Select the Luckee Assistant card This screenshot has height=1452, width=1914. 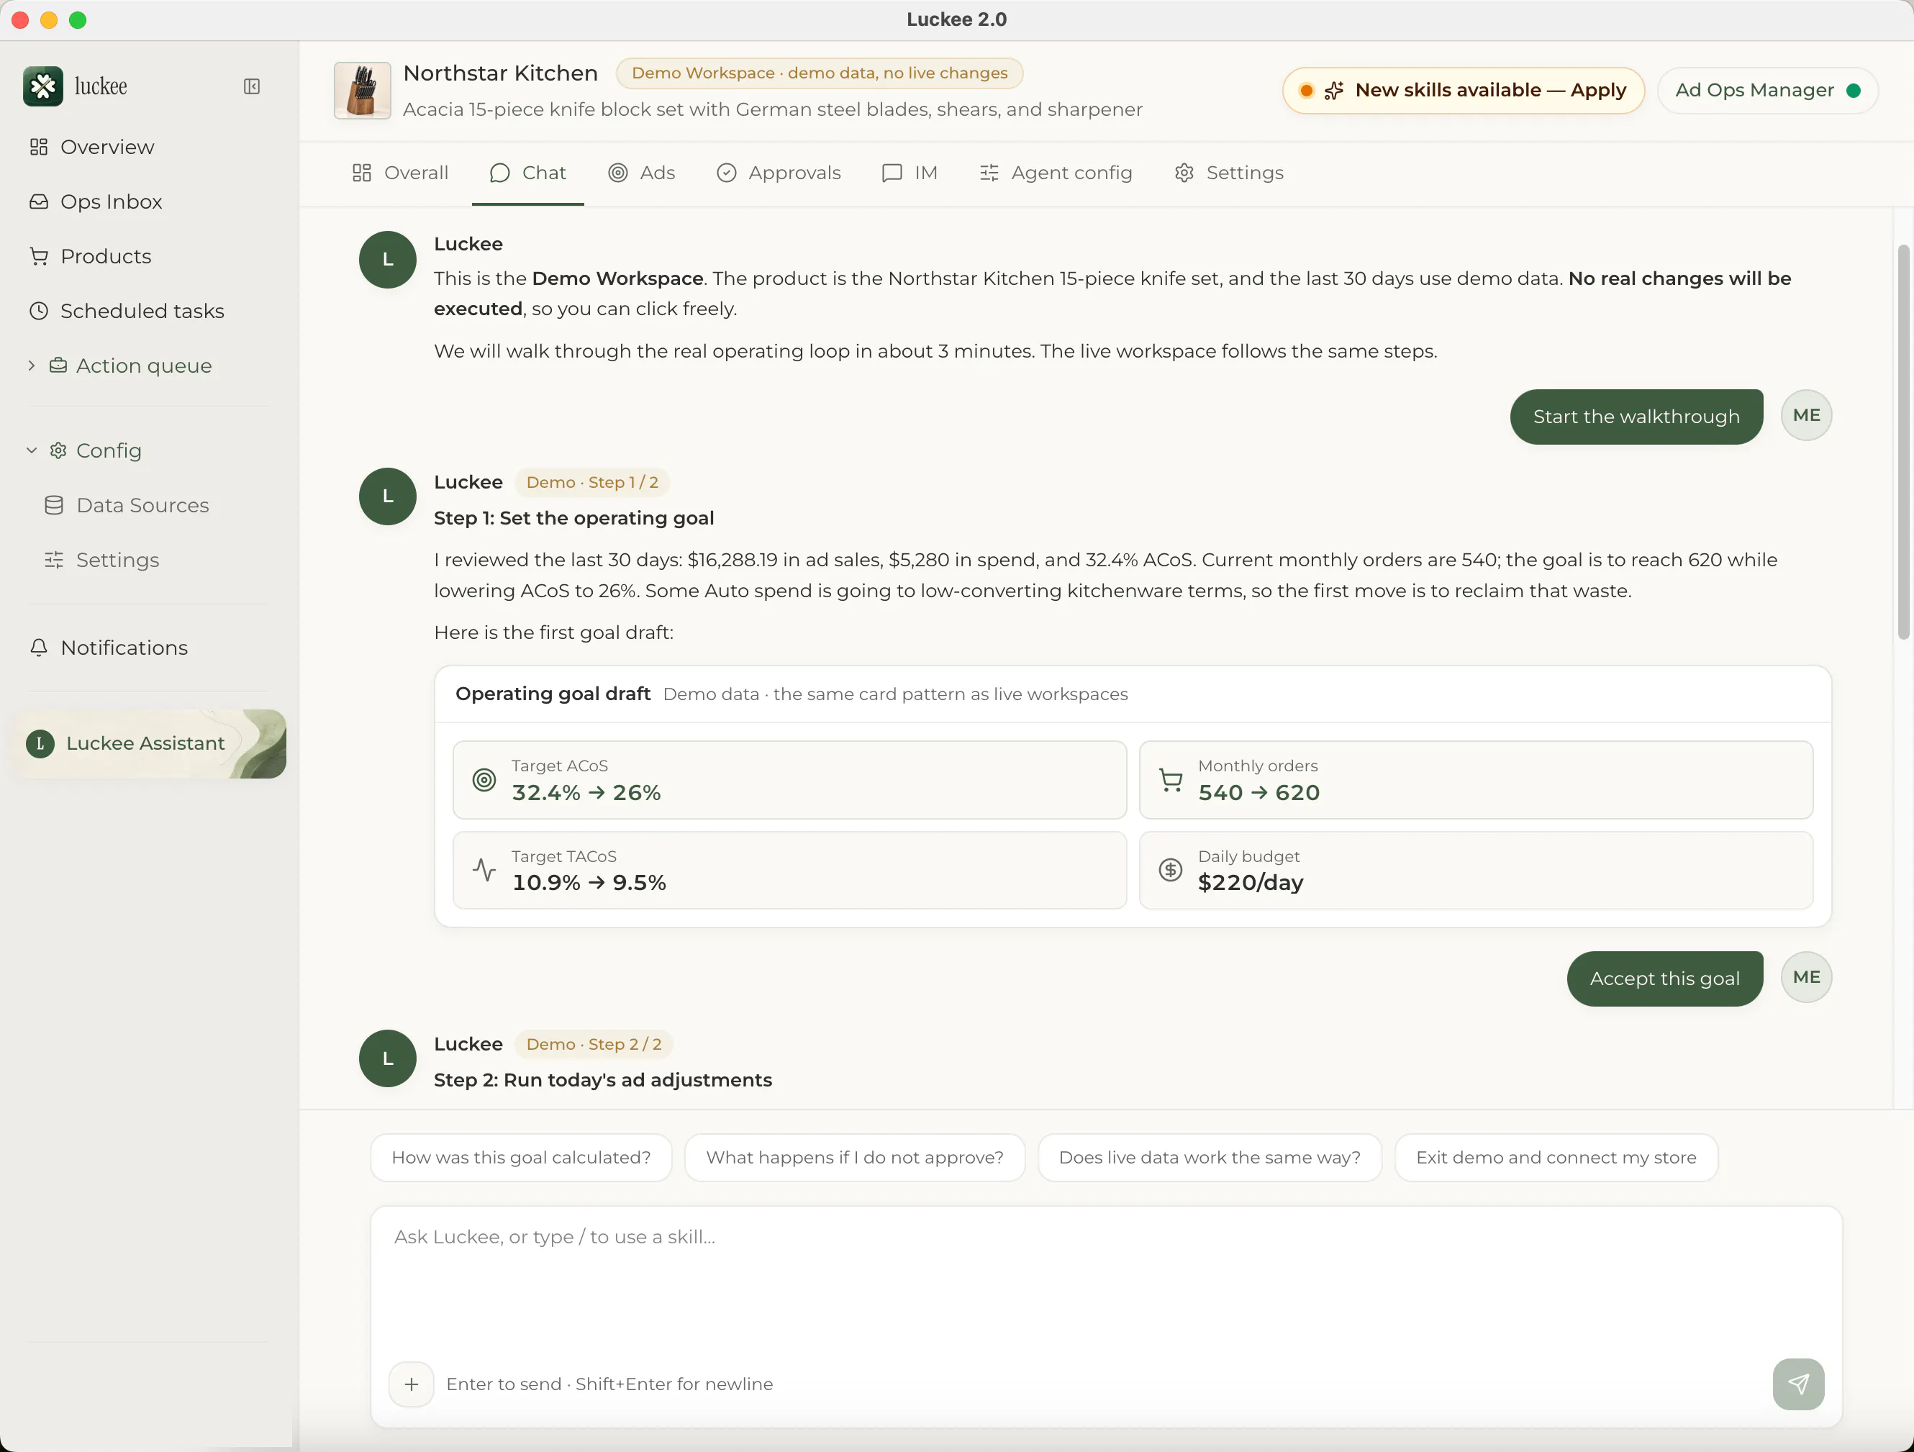coord(150,744)
